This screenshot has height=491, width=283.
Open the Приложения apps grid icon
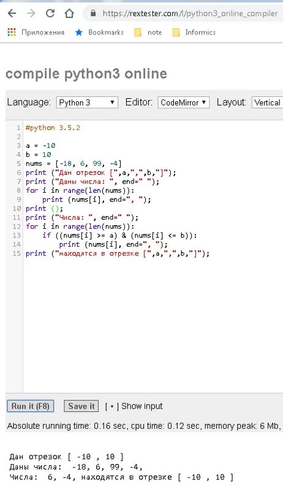coord(12,33)
